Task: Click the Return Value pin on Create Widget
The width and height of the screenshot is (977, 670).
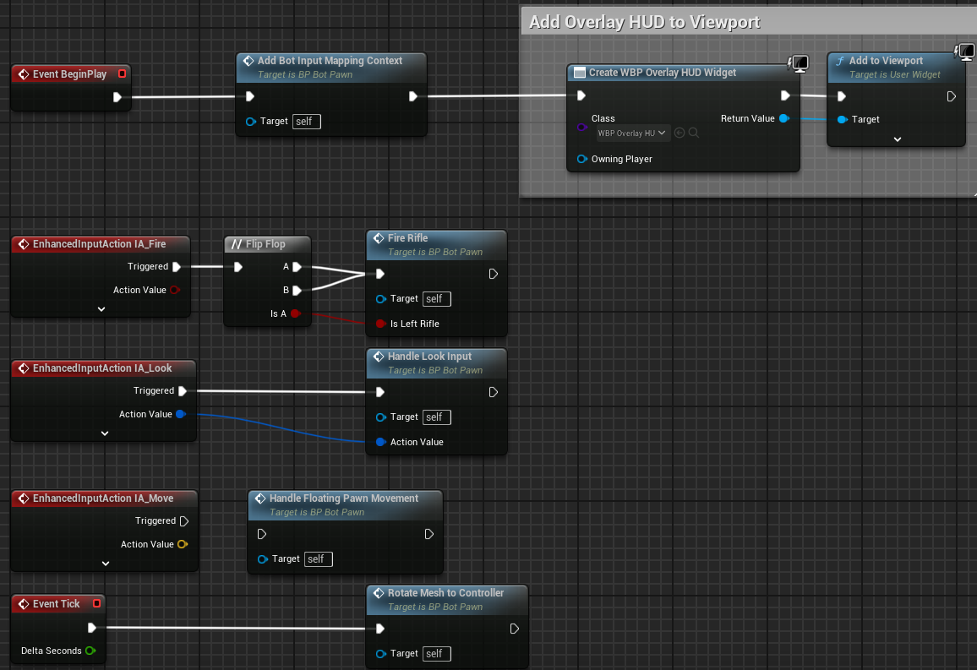Action: (785, 118)
